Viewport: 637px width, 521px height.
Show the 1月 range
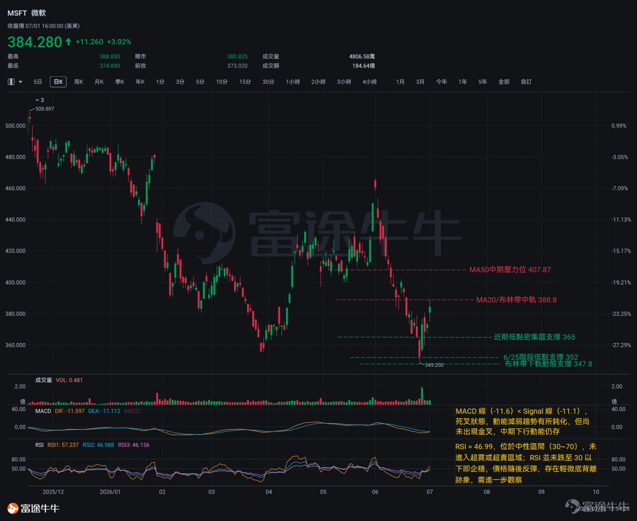(x=400, y=82)
